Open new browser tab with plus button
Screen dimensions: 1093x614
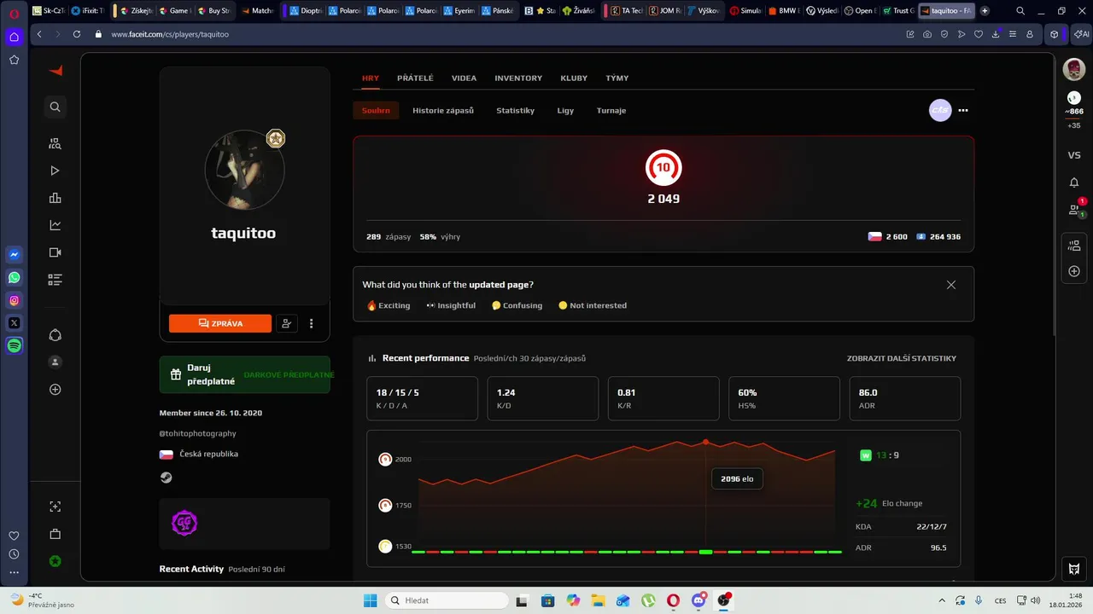click(985, 11)
